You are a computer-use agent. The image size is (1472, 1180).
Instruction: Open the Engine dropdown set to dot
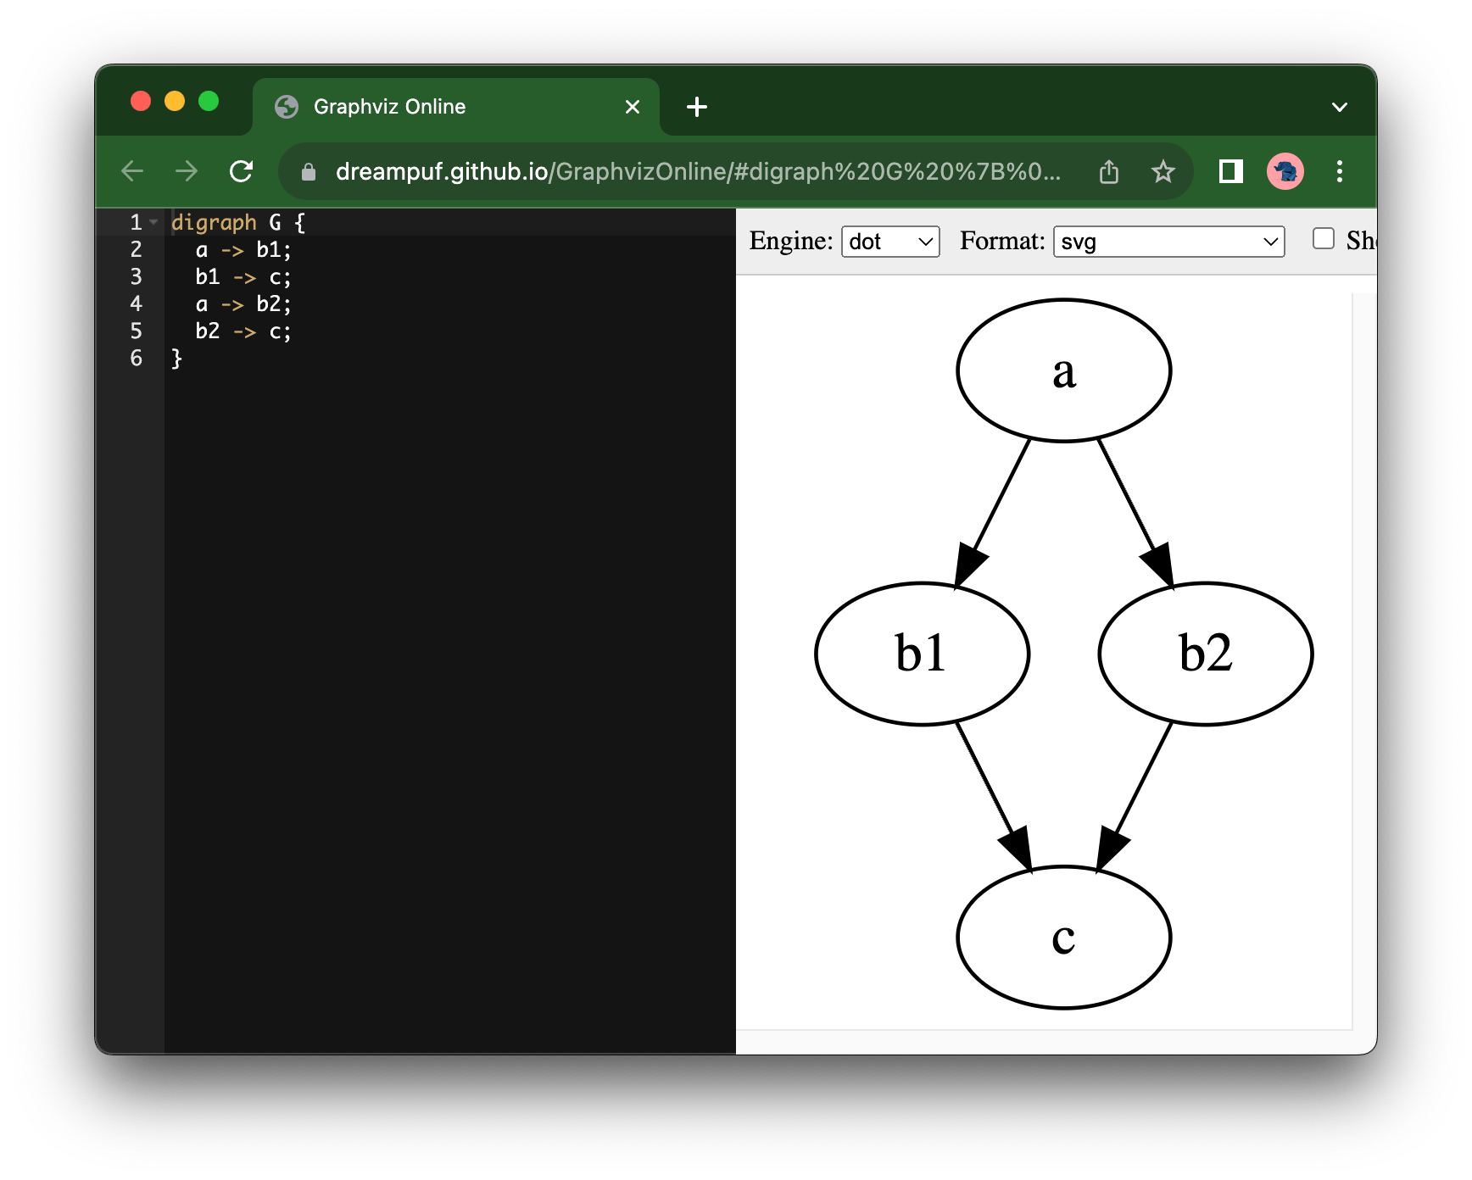(889, 242)
